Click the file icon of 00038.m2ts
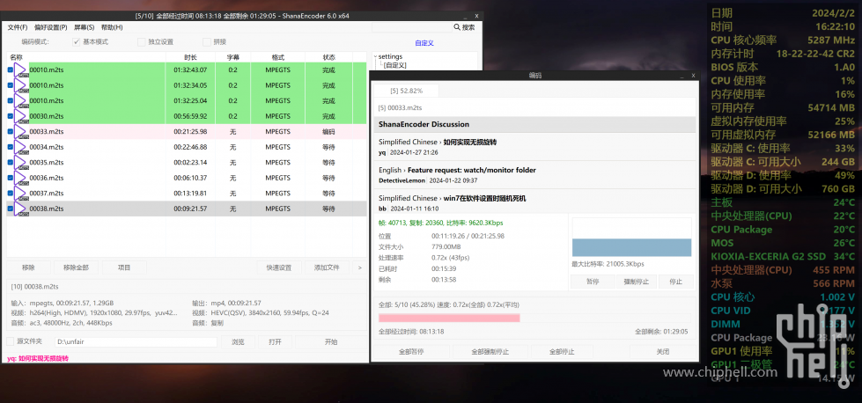Image resolution: width=862 pixels, height=403 pixels. [x=21, y=209]
